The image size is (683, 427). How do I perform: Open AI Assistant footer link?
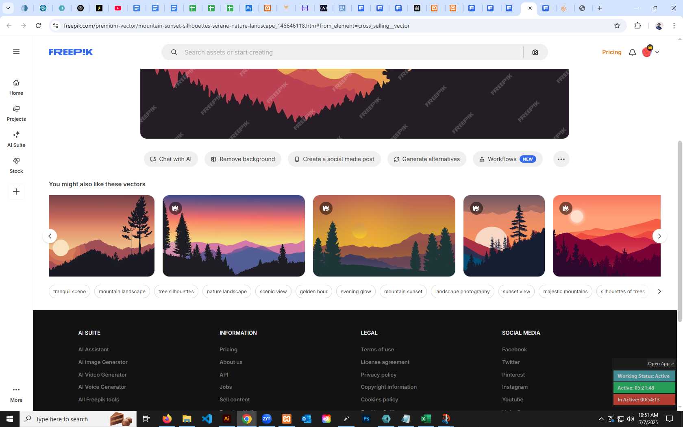[x=94, y=349]
